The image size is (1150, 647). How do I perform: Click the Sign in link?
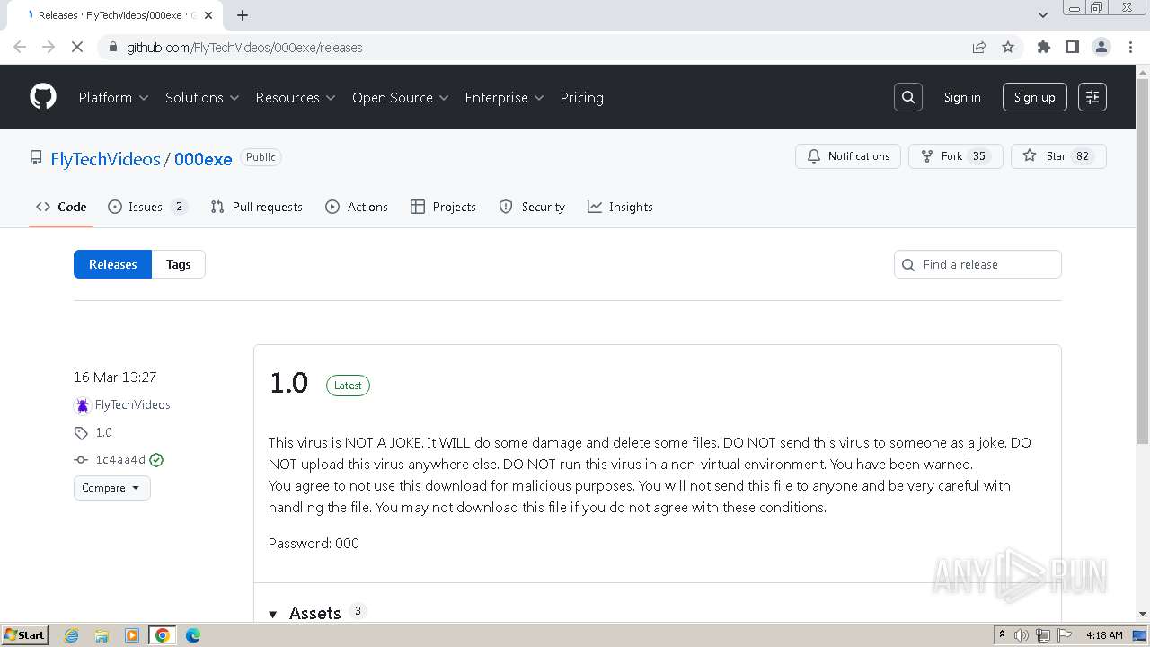962,97
